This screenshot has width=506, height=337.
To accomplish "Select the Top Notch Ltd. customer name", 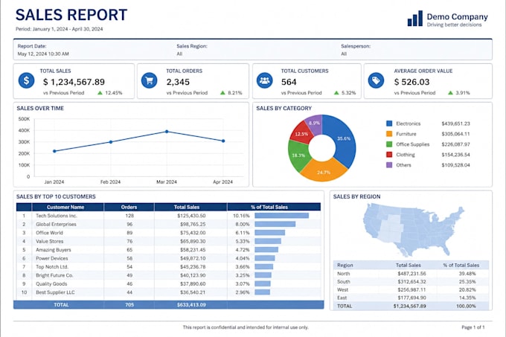I will 52,267.
